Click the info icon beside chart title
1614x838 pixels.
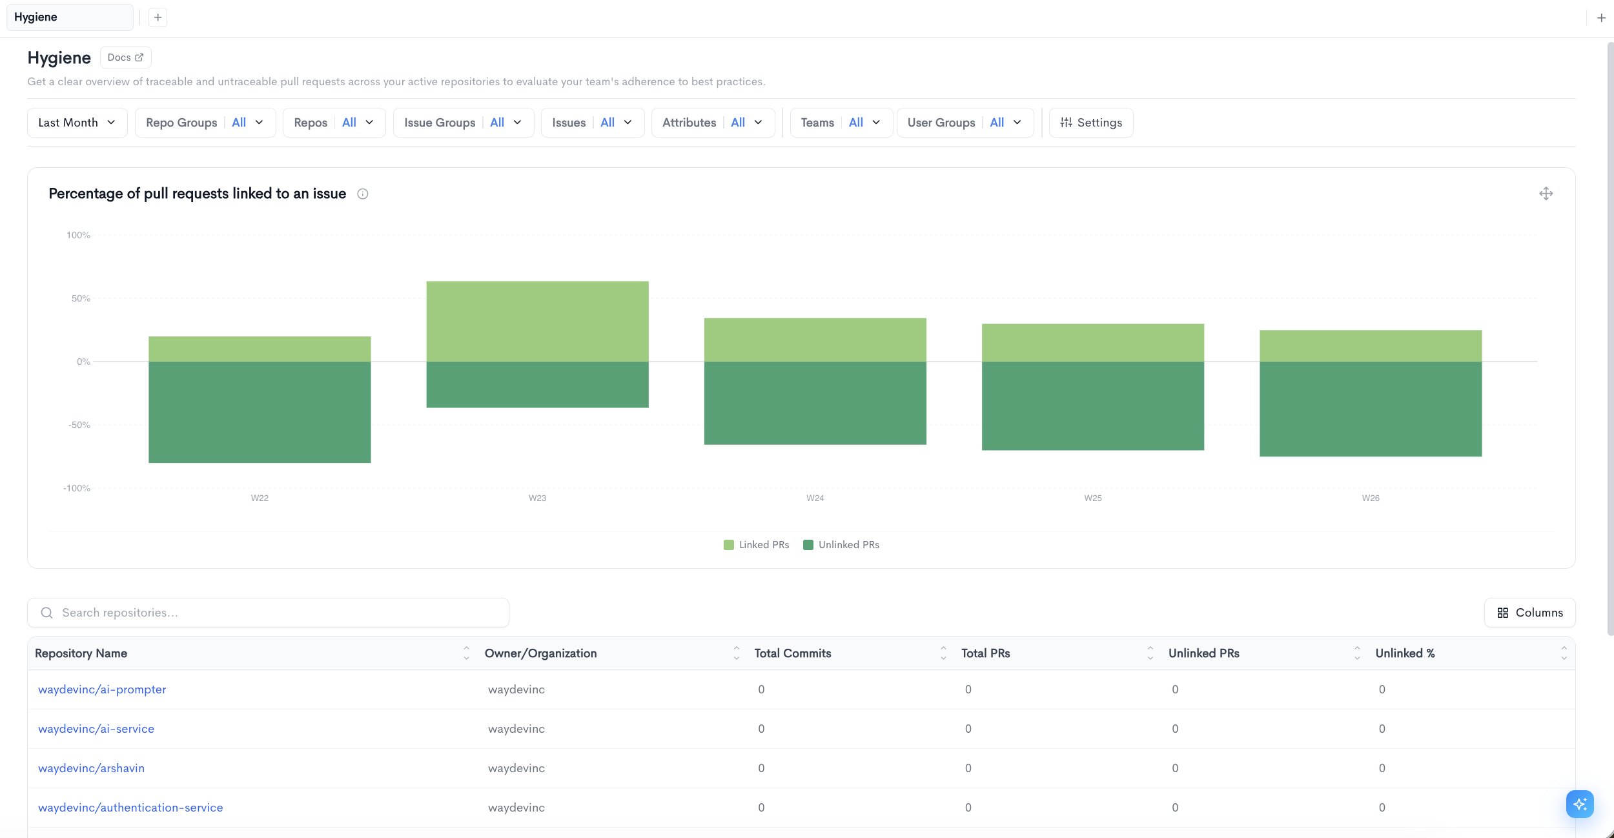363,194
